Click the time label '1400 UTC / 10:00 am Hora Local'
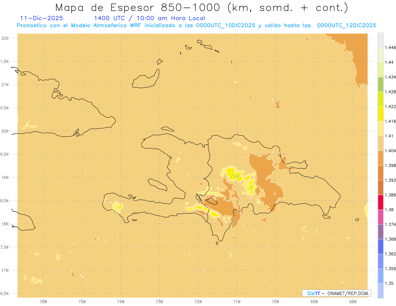 point(149,18)
